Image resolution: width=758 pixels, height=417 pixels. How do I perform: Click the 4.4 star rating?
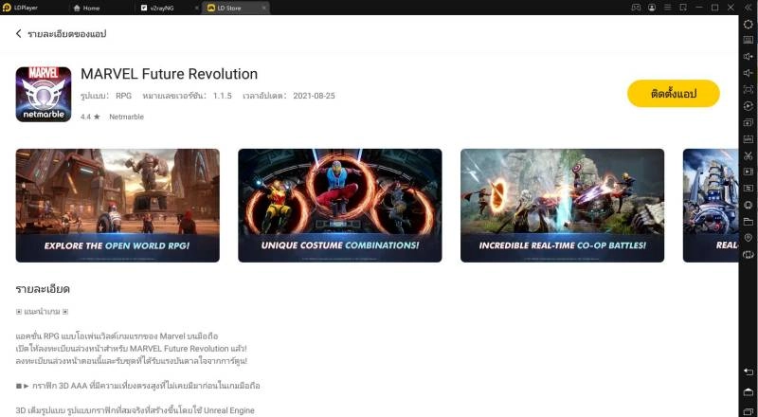tap(90, 117)
